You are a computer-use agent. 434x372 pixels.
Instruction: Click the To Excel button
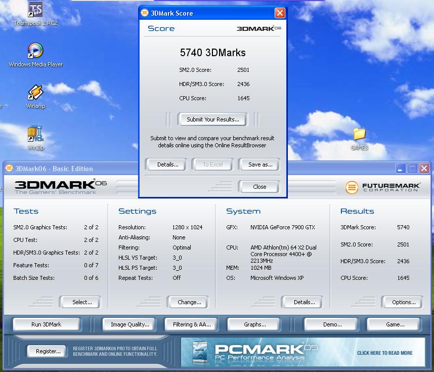point(212,164)
